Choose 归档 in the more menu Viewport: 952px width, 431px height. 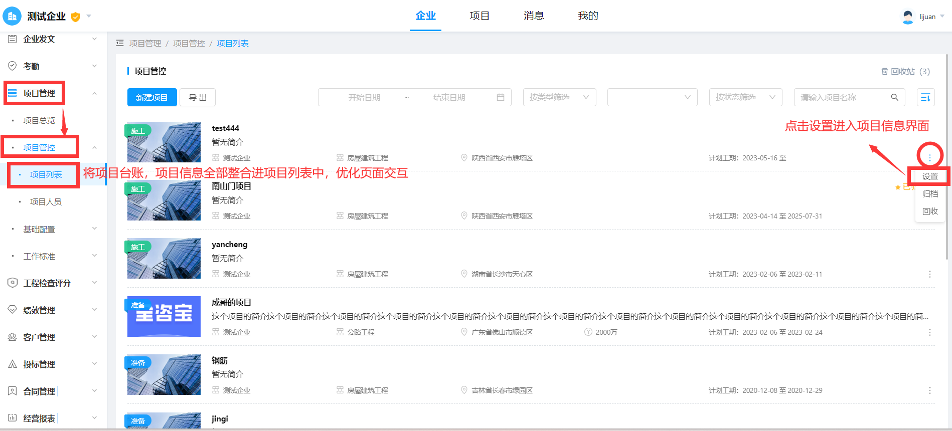930,193
